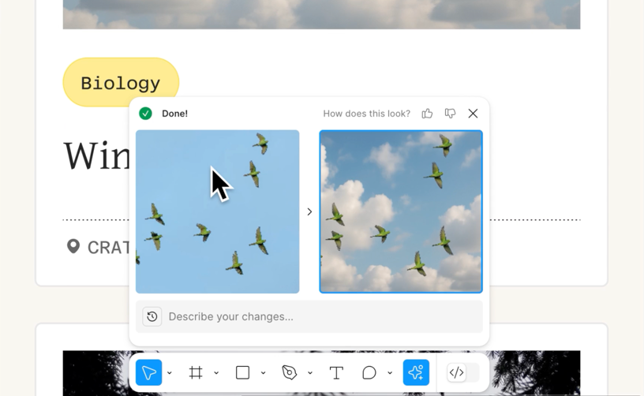The height and width of the screenshot is (396, 644).
Task: Close the Done! image edit dialog
Action: pos(474,114)
